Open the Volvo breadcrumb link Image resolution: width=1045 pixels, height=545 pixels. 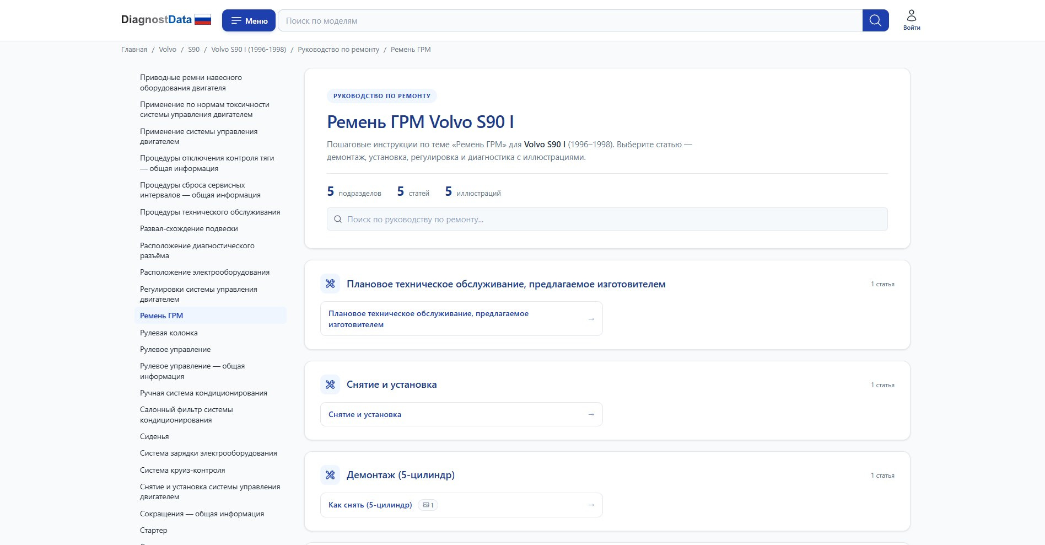[168, 50]
